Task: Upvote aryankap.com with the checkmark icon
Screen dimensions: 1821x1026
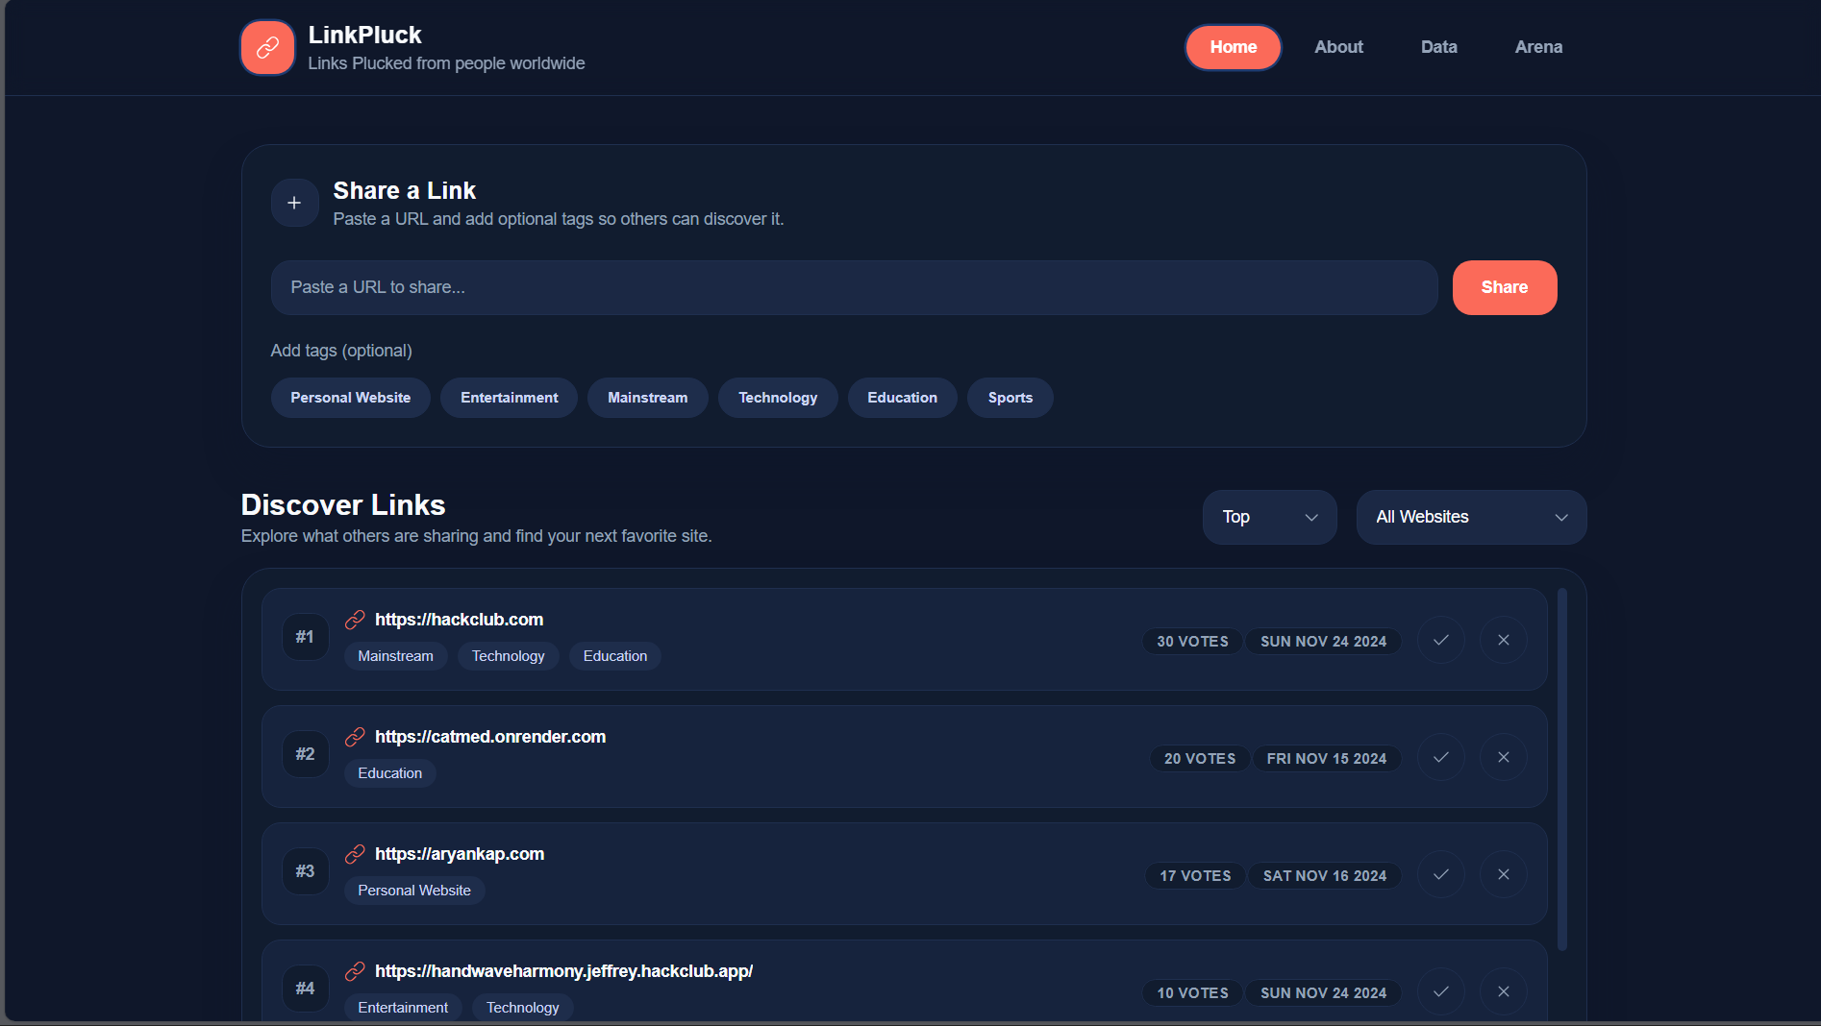Action: coord(1440,874)
